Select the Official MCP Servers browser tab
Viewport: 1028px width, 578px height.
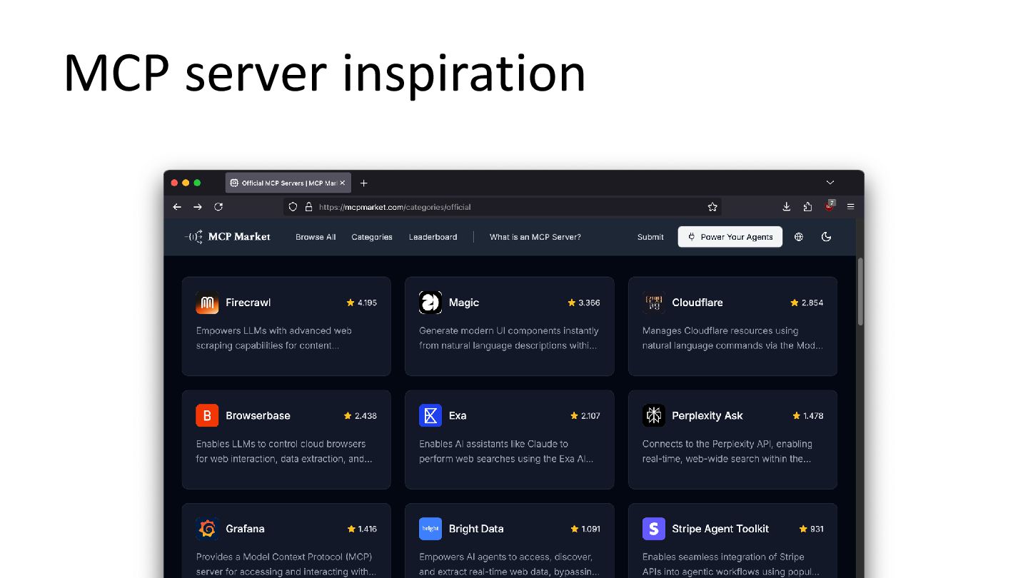tap(288, 183)
